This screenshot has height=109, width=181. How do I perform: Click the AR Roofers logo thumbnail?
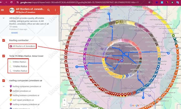tap(12, 10)
